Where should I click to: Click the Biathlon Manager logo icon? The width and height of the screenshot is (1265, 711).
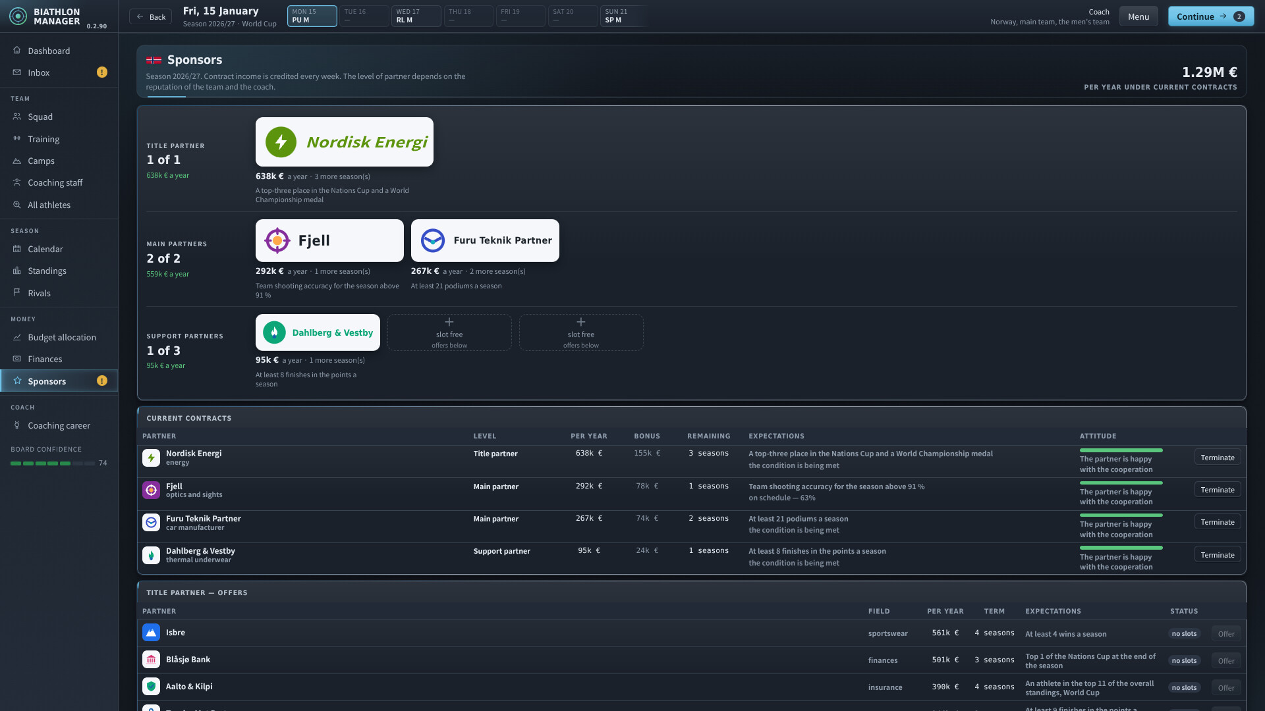[18, 16]
